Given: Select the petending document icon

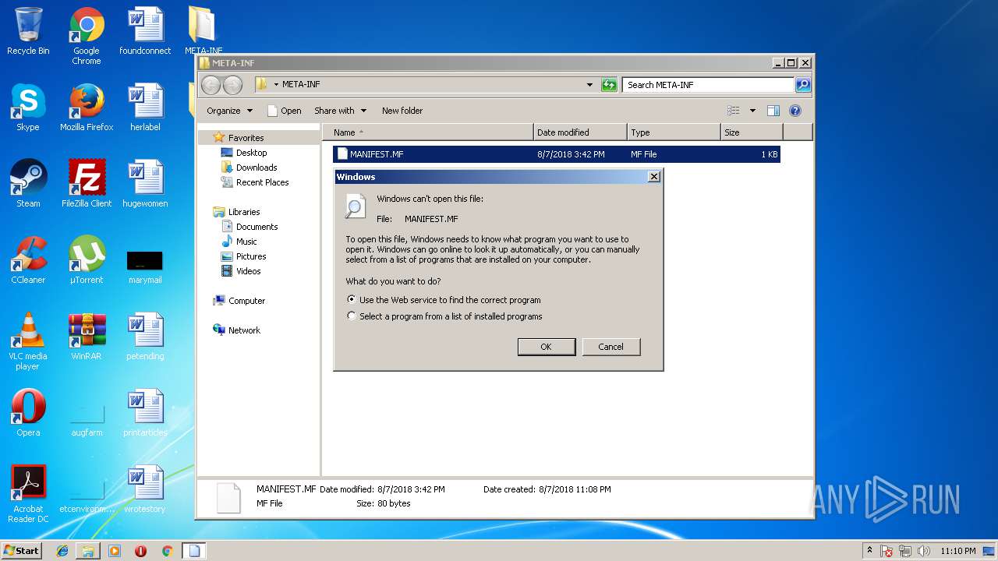Looking at the screenshot, I should click(x=145, y=337).
